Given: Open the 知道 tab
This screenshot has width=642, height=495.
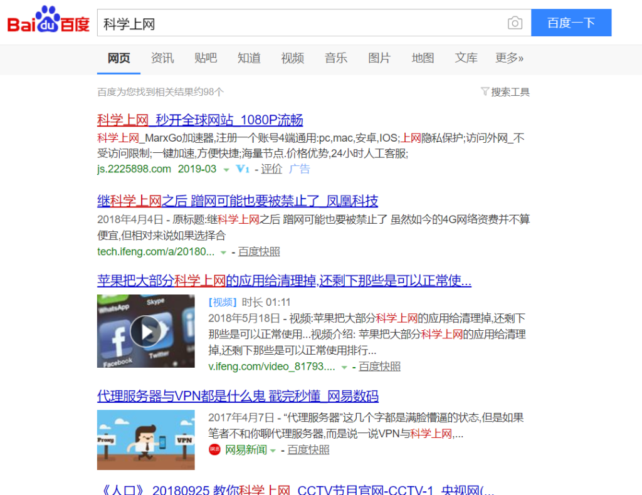Looking at the screenshot, I should point(249,58).
